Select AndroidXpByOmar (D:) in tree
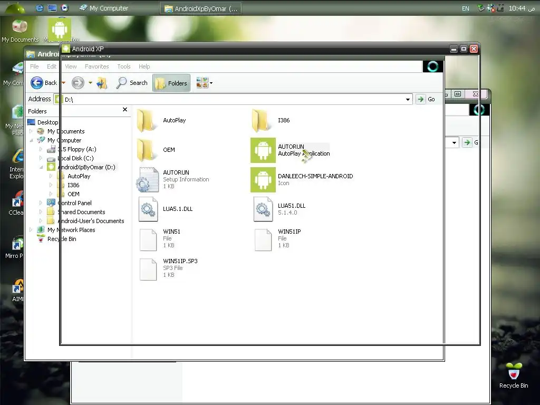The height and width of the screenshot is (405, 540). point(86,167)
